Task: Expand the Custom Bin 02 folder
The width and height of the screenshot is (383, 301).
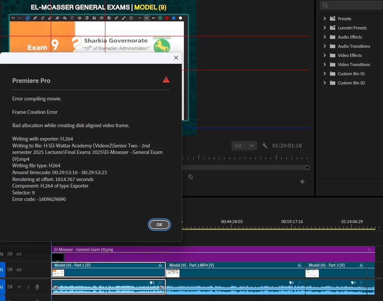Action: 325,83
